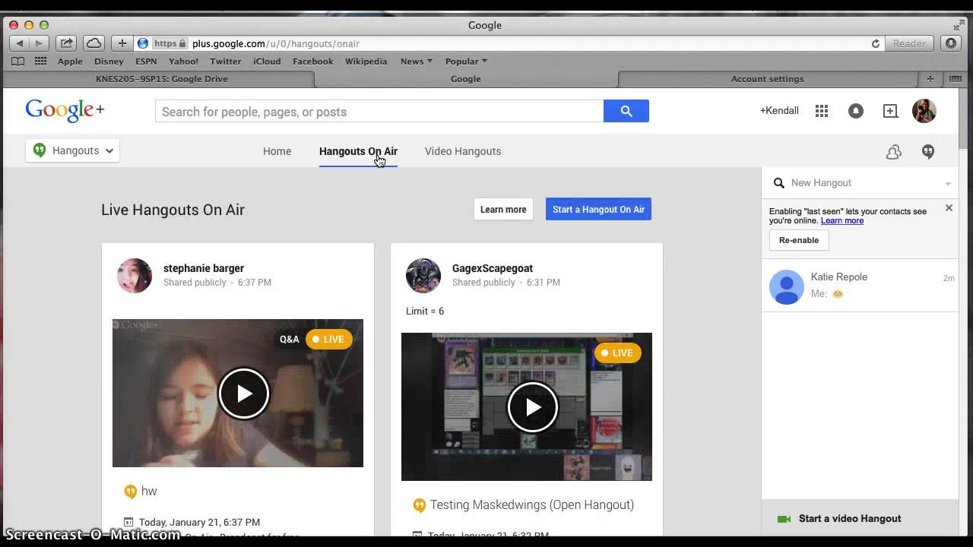Image resolution: width=973 pixels, height=547 pixels.
Task: Open the Video Hangouts tab
Action: (x=463, y=151)
